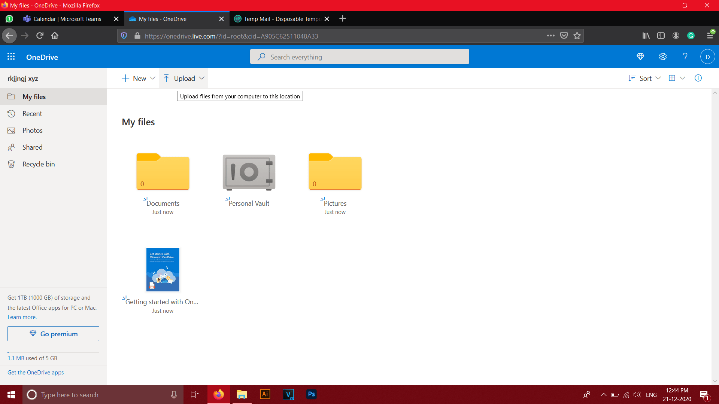Expand the Upload dropdown arrow

pyautogui.click(x=201, y=79)
